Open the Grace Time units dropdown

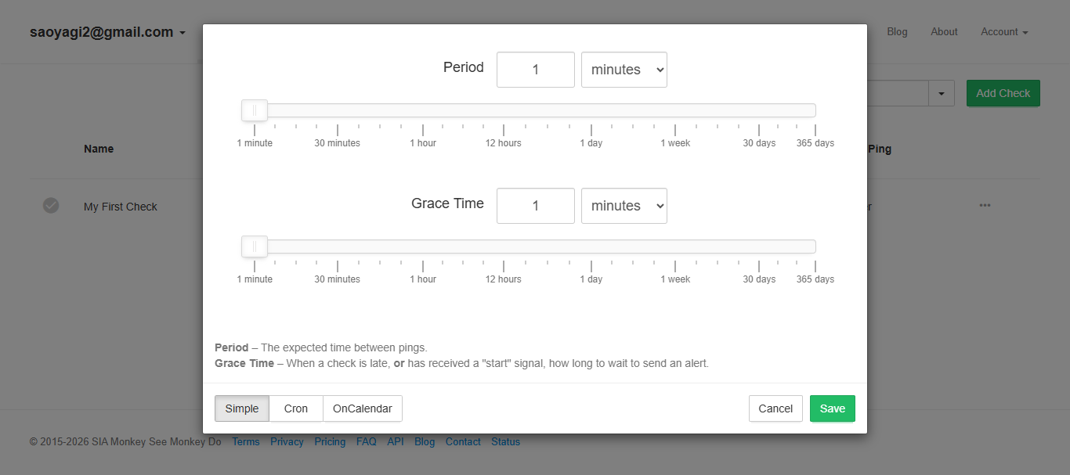624,206
